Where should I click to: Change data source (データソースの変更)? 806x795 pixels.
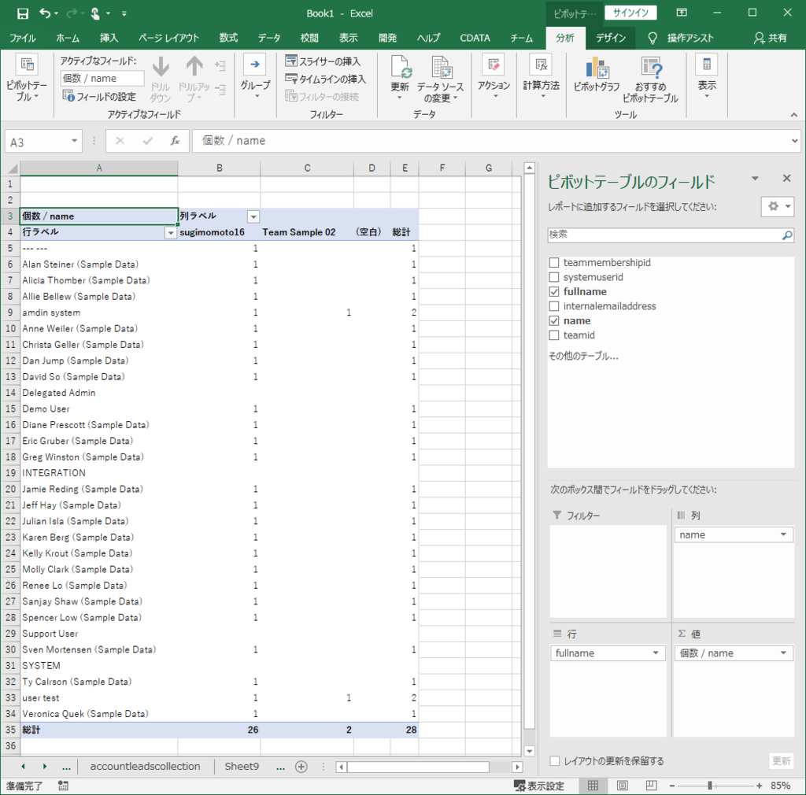[x=440, y=78]
